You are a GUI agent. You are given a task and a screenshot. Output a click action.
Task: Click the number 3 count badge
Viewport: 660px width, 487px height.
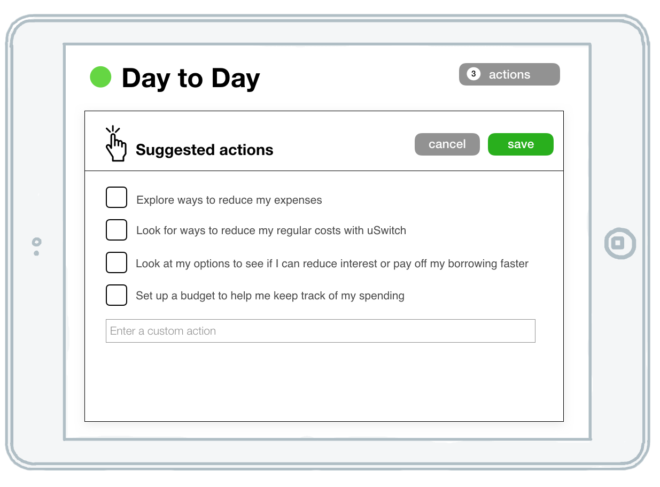tap(473, 74)
